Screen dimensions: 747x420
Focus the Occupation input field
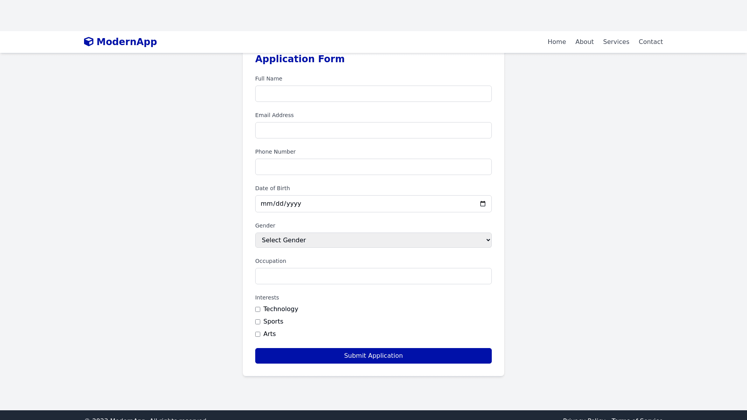(373, 276)
